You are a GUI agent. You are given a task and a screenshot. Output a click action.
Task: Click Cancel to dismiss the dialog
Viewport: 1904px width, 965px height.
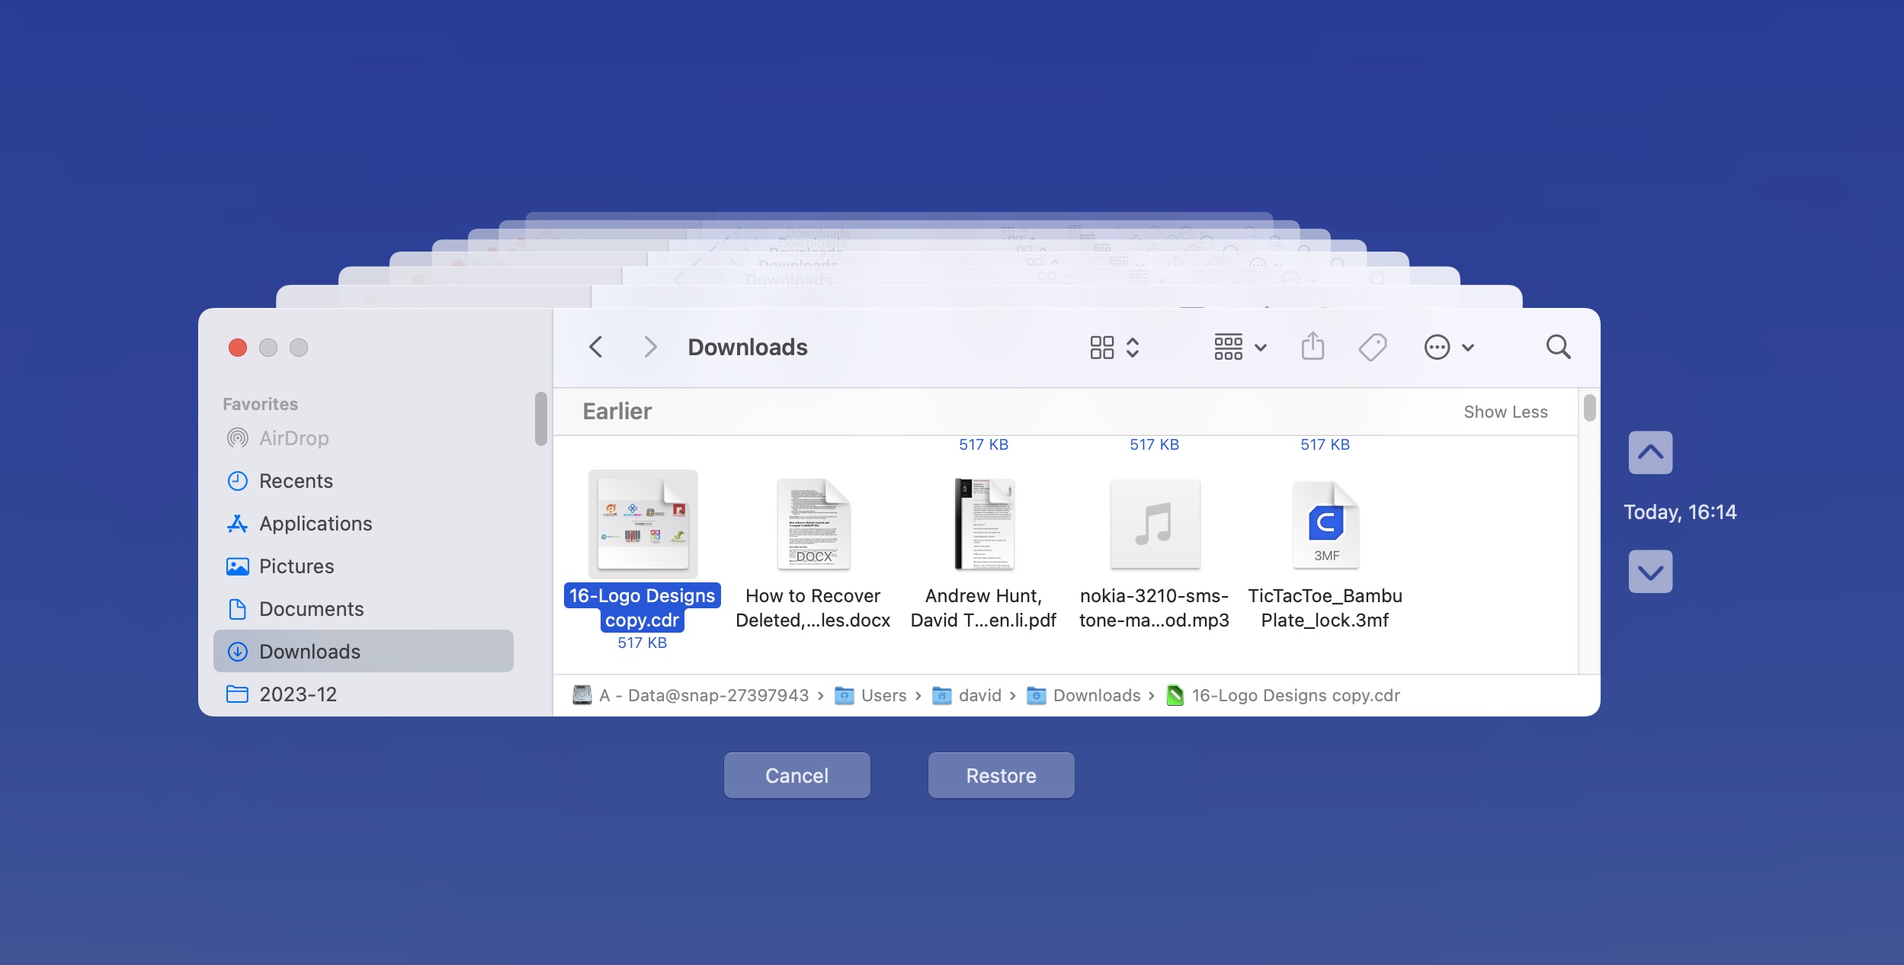pos(797,774)
